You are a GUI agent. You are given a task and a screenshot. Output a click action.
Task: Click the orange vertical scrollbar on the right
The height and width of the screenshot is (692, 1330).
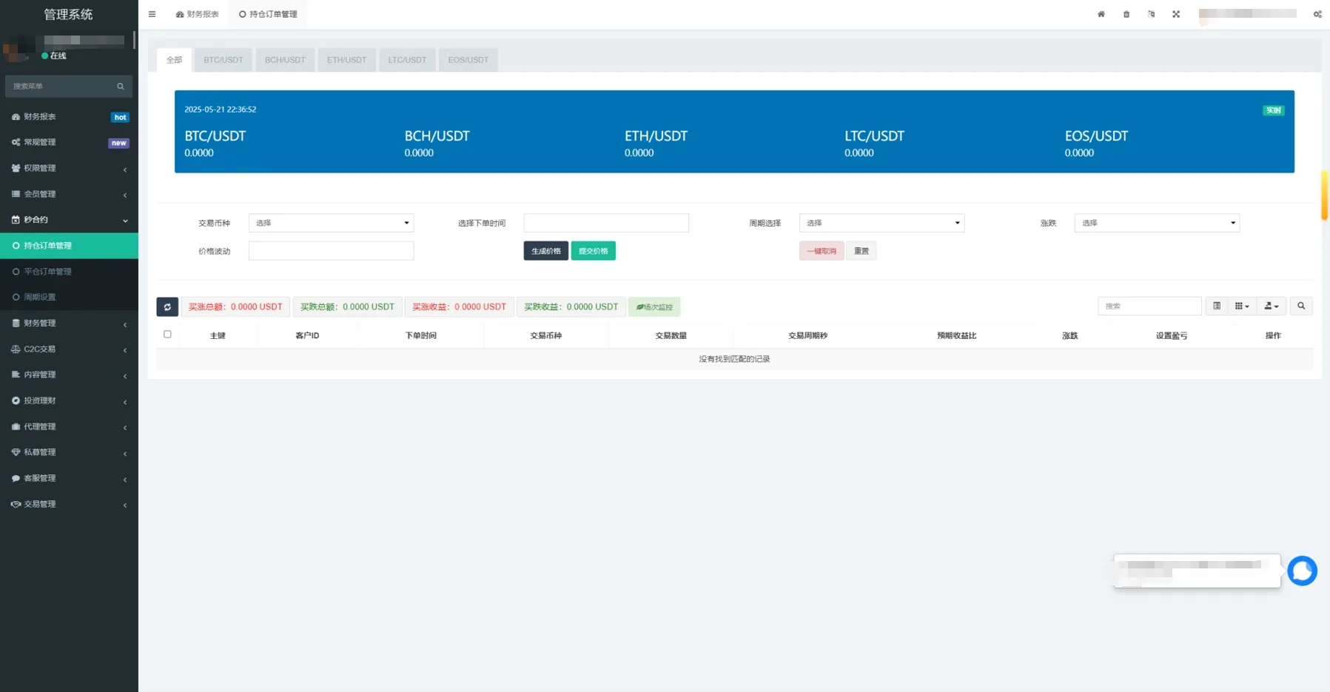pos(1324,195)
